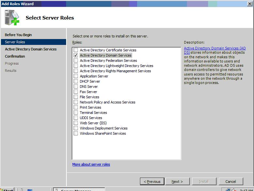Image resolution: width=254 pixels, height=191 pixels.
Task: Enable the DNS Server role checkbox
Action: tap(76, 87)
